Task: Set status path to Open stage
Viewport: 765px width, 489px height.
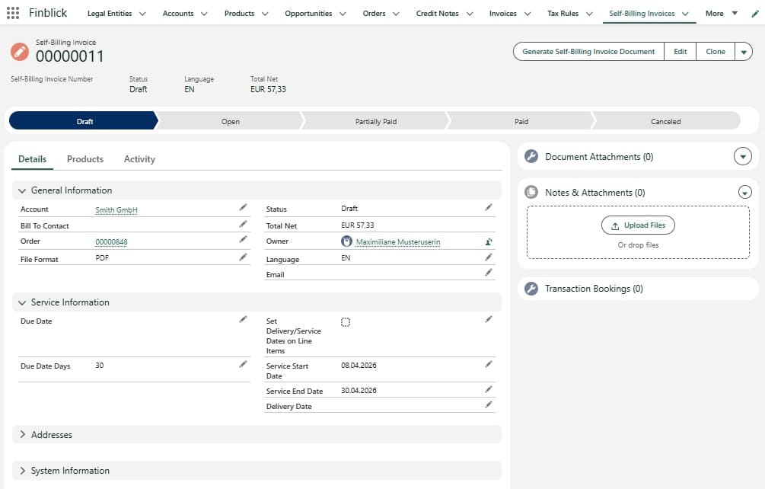Action: [231, 121]
